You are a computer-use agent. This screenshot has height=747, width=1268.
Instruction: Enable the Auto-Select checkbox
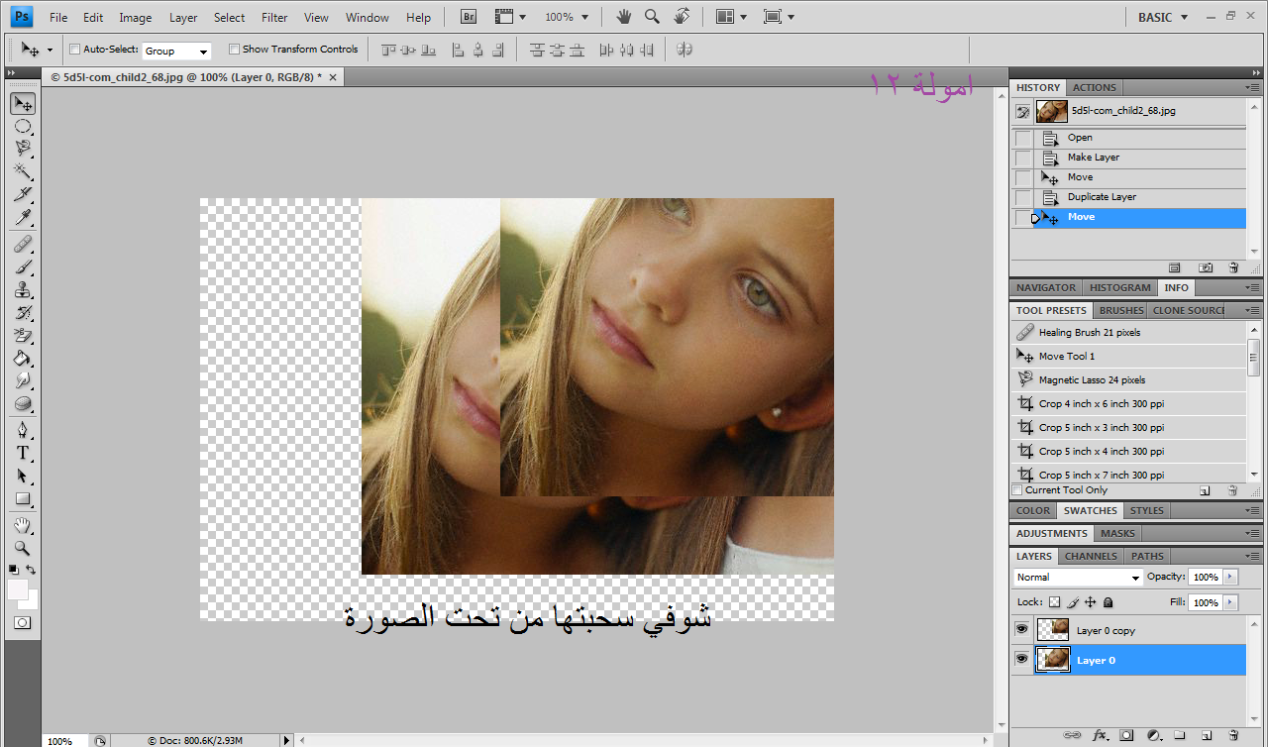point(75,50)
